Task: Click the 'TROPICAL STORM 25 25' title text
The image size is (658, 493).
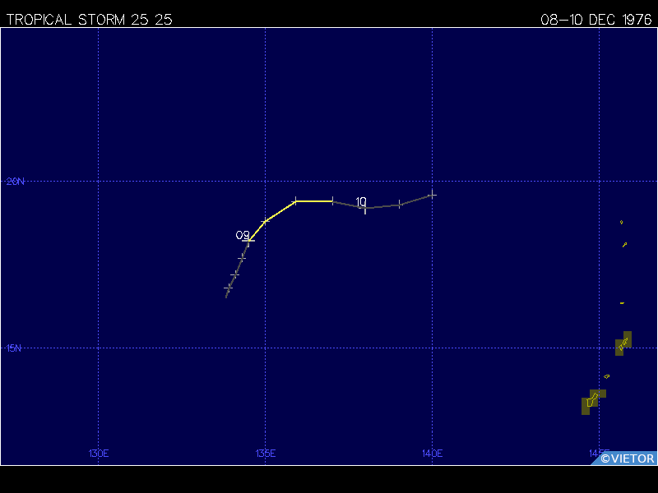Action: tap(89, 20)
